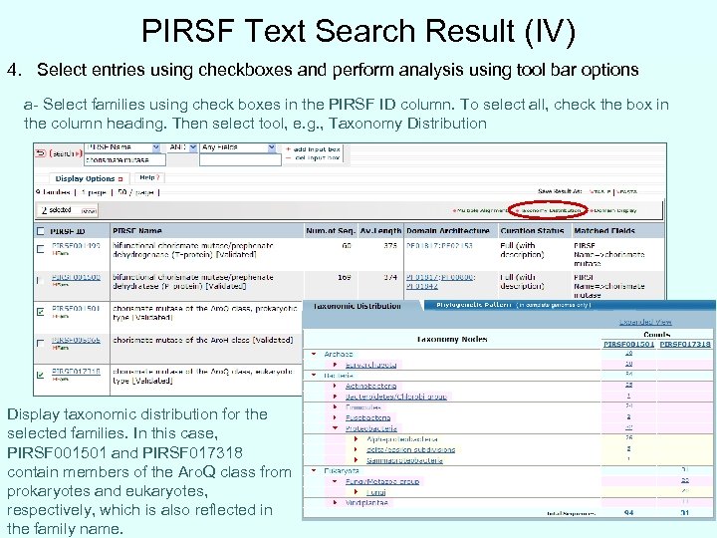Open the Gammaproteobacteria taxonomy link
This screenshot has width=717, height=538.
[404, 460]
